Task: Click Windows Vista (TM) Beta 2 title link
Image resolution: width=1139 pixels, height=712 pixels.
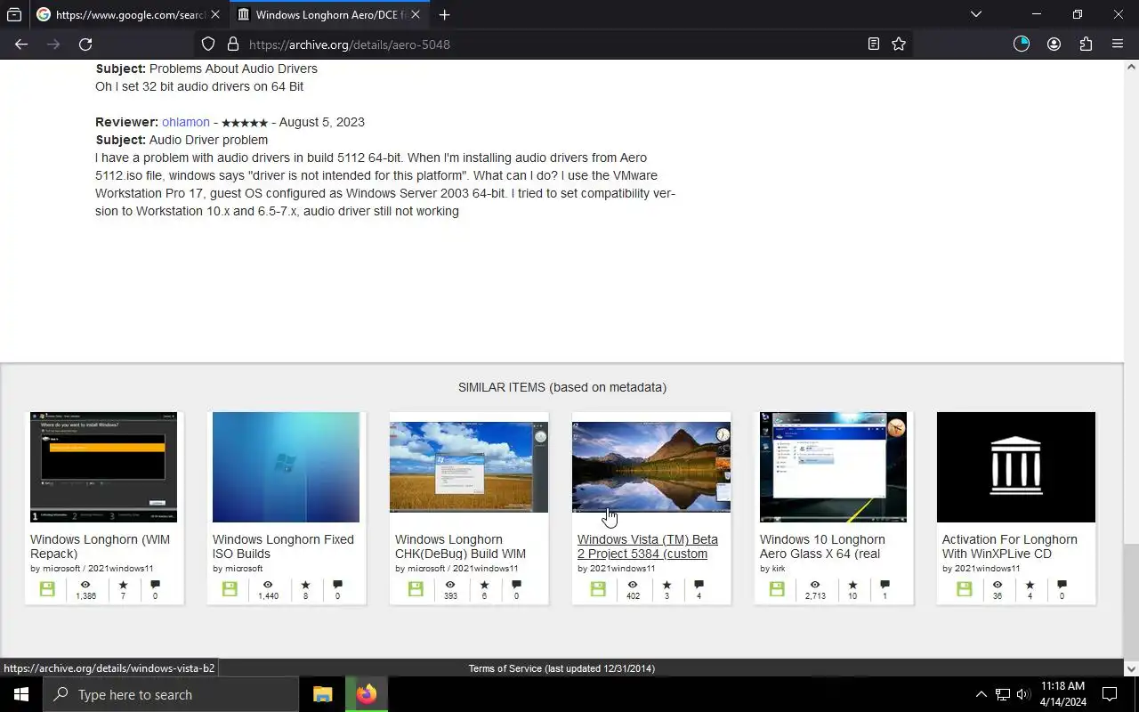Action: click(x=648, y=546)
